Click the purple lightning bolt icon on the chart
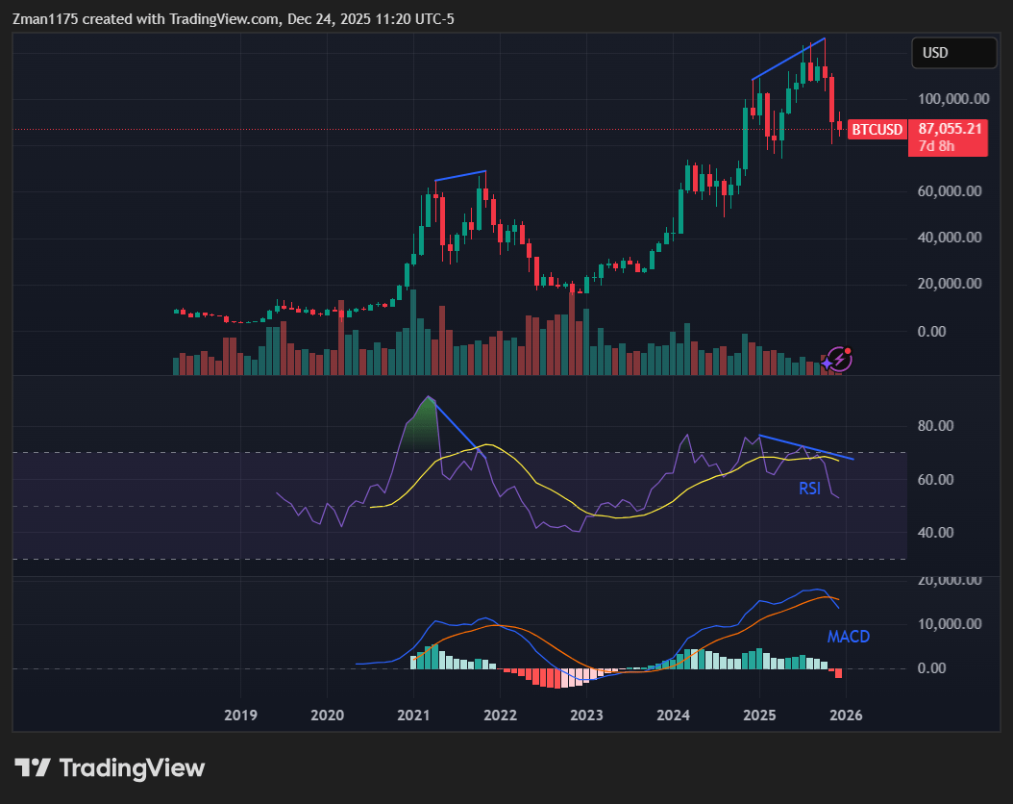Image resolution: width=1013 pixels, height=804 pixels. (x=839, y=360)
